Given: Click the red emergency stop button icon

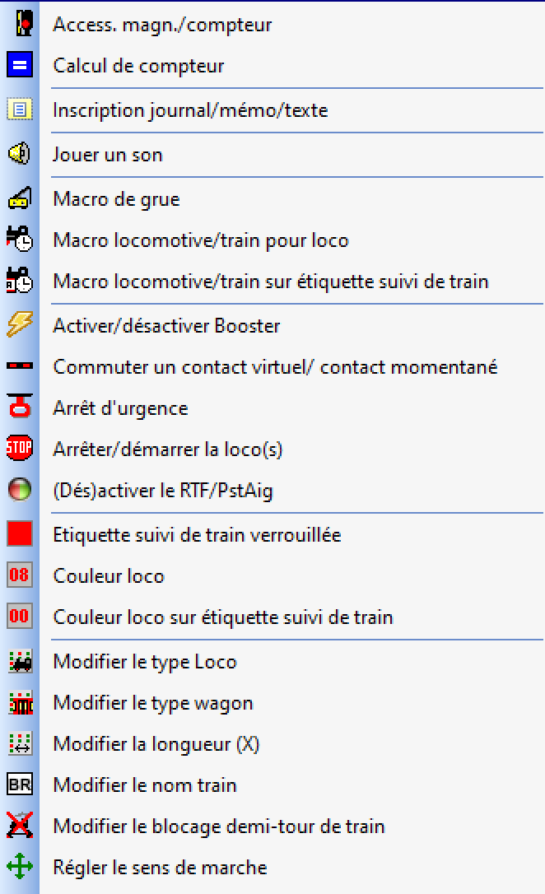Looking at the screenshot, I should 19,407.
